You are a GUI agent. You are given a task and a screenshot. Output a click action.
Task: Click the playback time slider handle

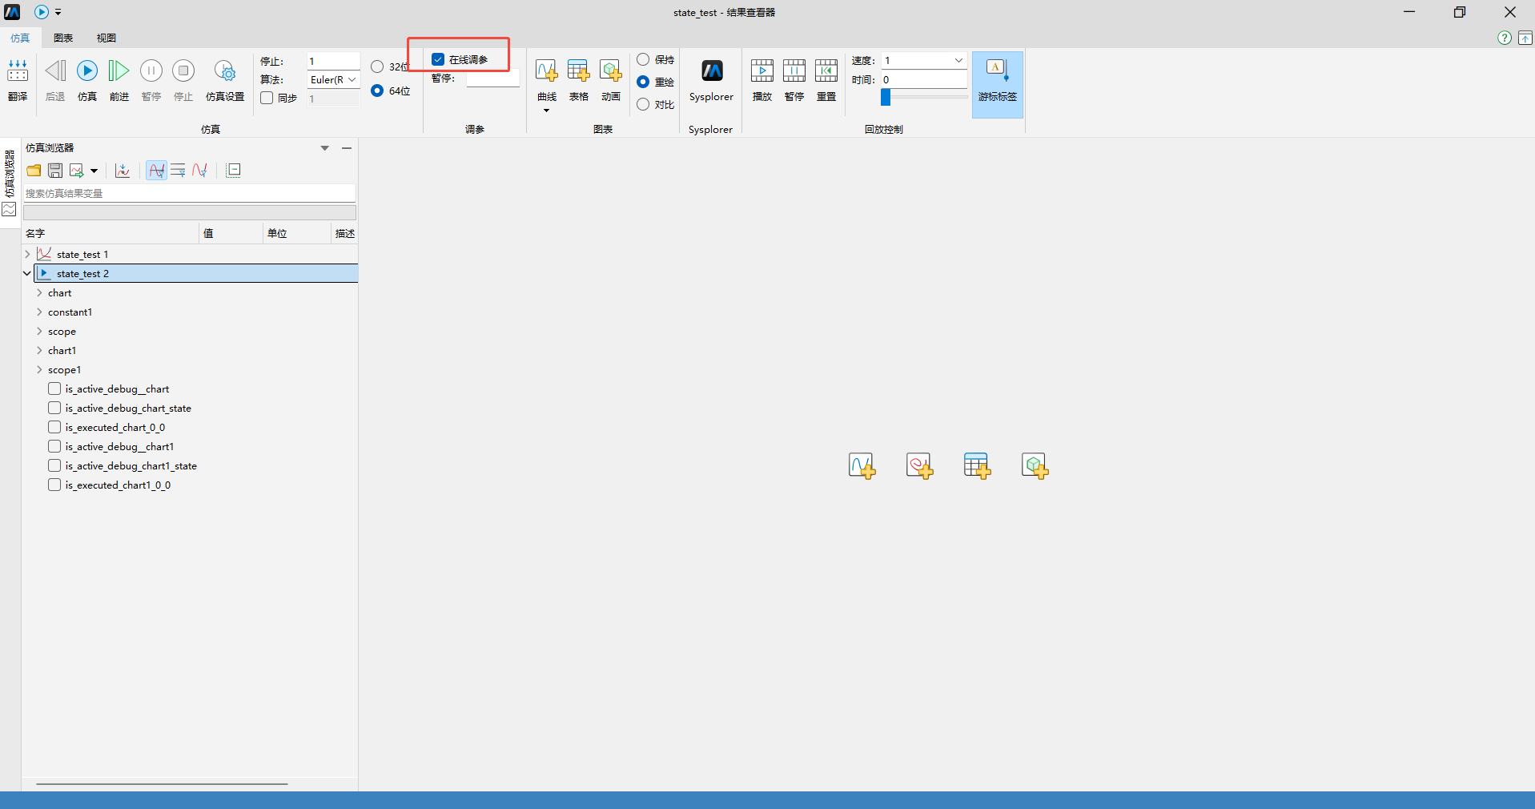pos(886,97)
